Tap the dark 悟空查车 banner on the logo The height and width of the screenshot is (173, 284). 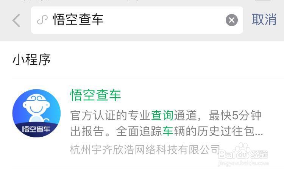tap(36, 129)
